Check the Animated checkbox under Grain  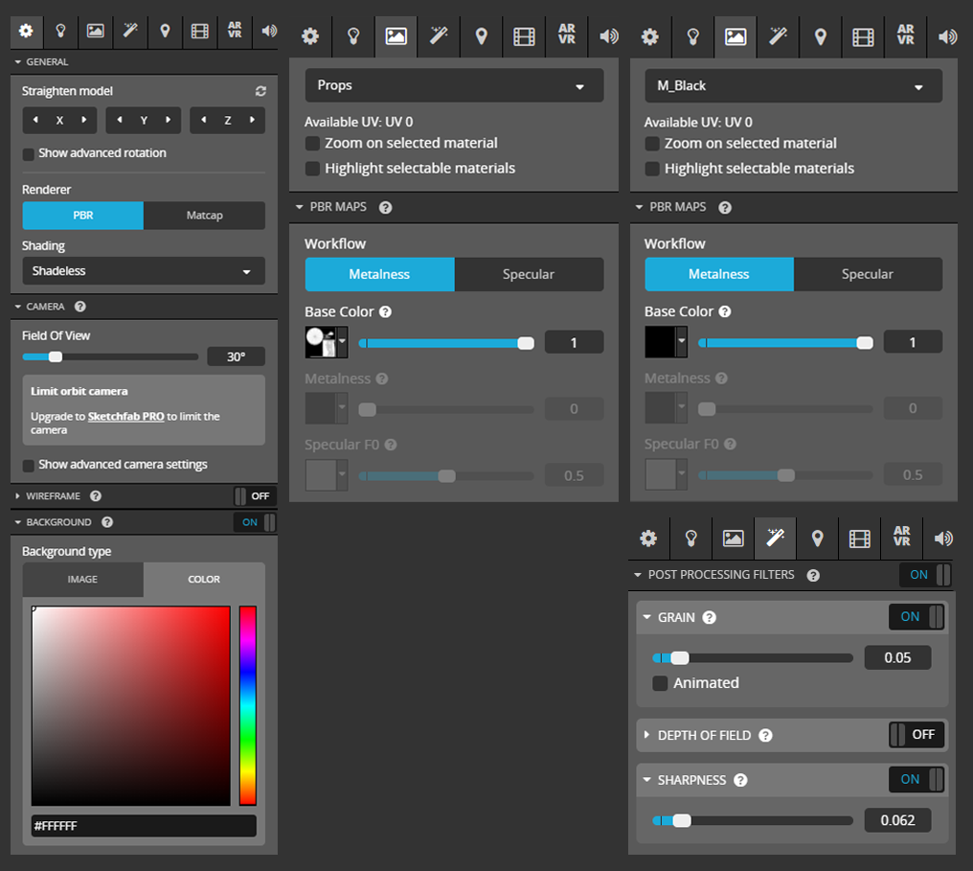[x=660, y=683]
